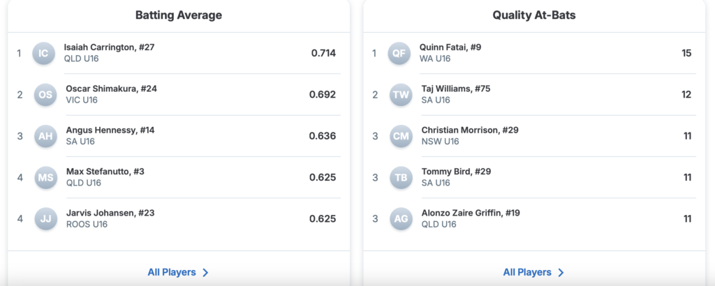Select Oscar Shimakura, #24 player name
The width and height of the screenshot is (715, 286).
111,89
